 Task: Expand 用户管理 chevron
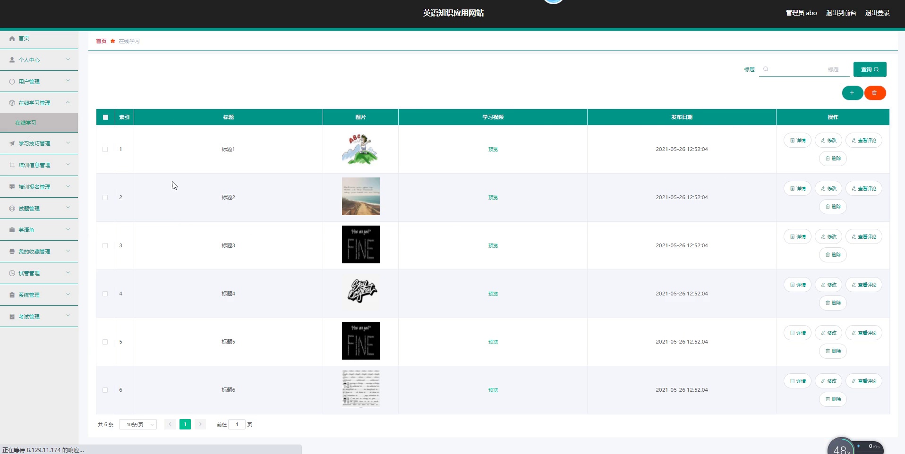tap(68, 81)
